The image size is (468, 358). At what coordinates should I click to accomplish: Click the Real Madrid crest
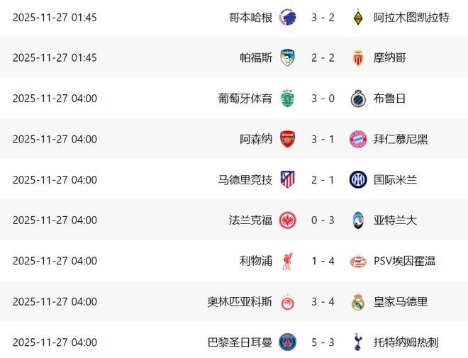click(x=357, y=302)
